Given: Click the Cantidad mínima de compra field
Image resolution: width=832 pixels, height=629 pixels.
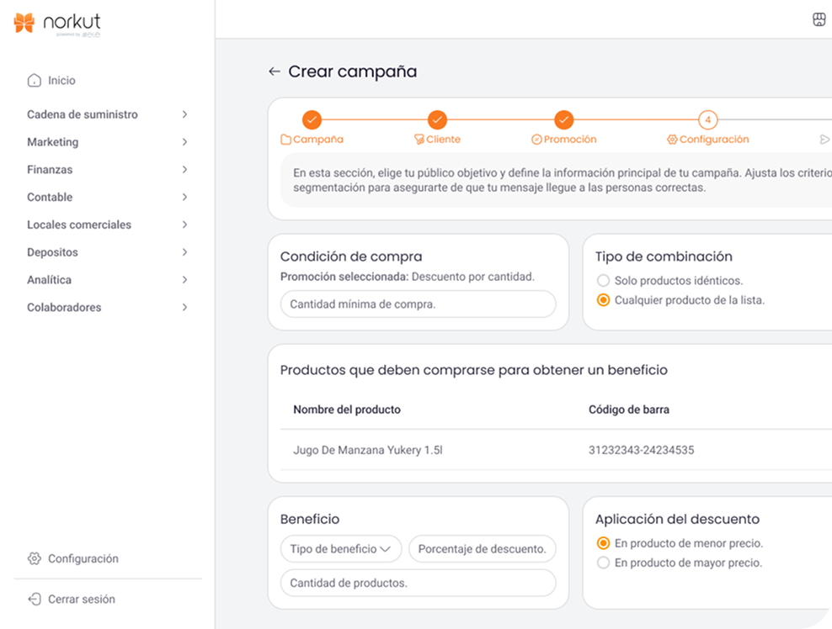Looking at the screenshot, I should click(418, 304).
